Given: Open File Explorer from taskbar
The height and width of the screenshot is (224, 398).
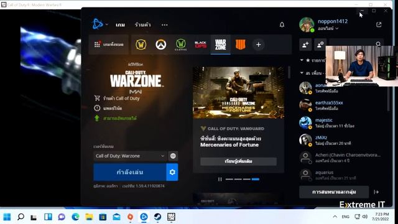Looking at the screenshot, I should tap(89, 217).
